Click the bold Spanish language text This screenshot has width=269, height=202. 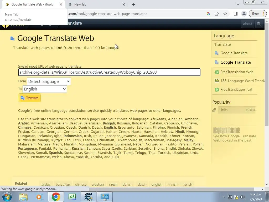point(55,153)
